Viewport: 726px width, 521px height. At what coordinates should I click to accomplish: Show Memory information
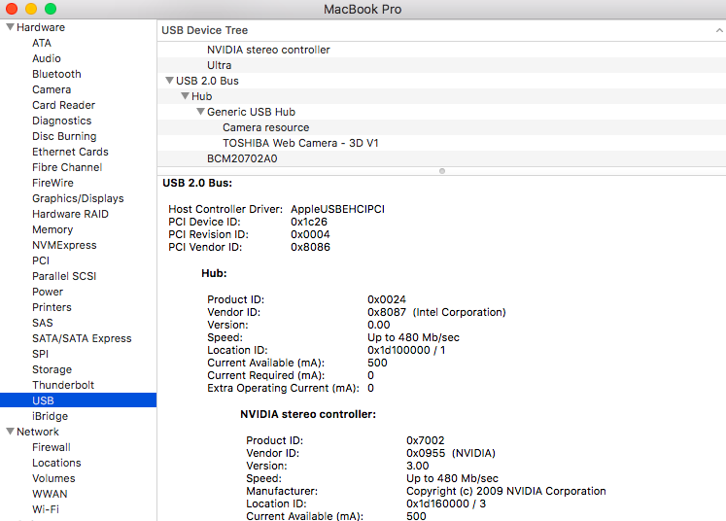pyautogui.click(x=52, y=229)
